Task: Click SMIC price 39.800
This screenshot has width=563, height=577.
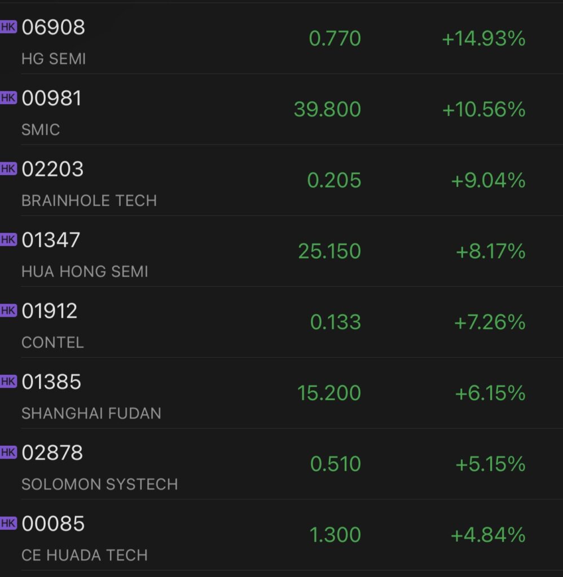Action: click(x=327, y=110)
